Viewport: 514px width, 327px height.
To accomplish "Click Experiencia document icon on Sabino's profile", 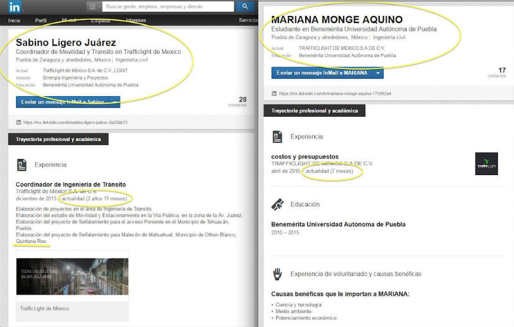I will click(22, 165).
